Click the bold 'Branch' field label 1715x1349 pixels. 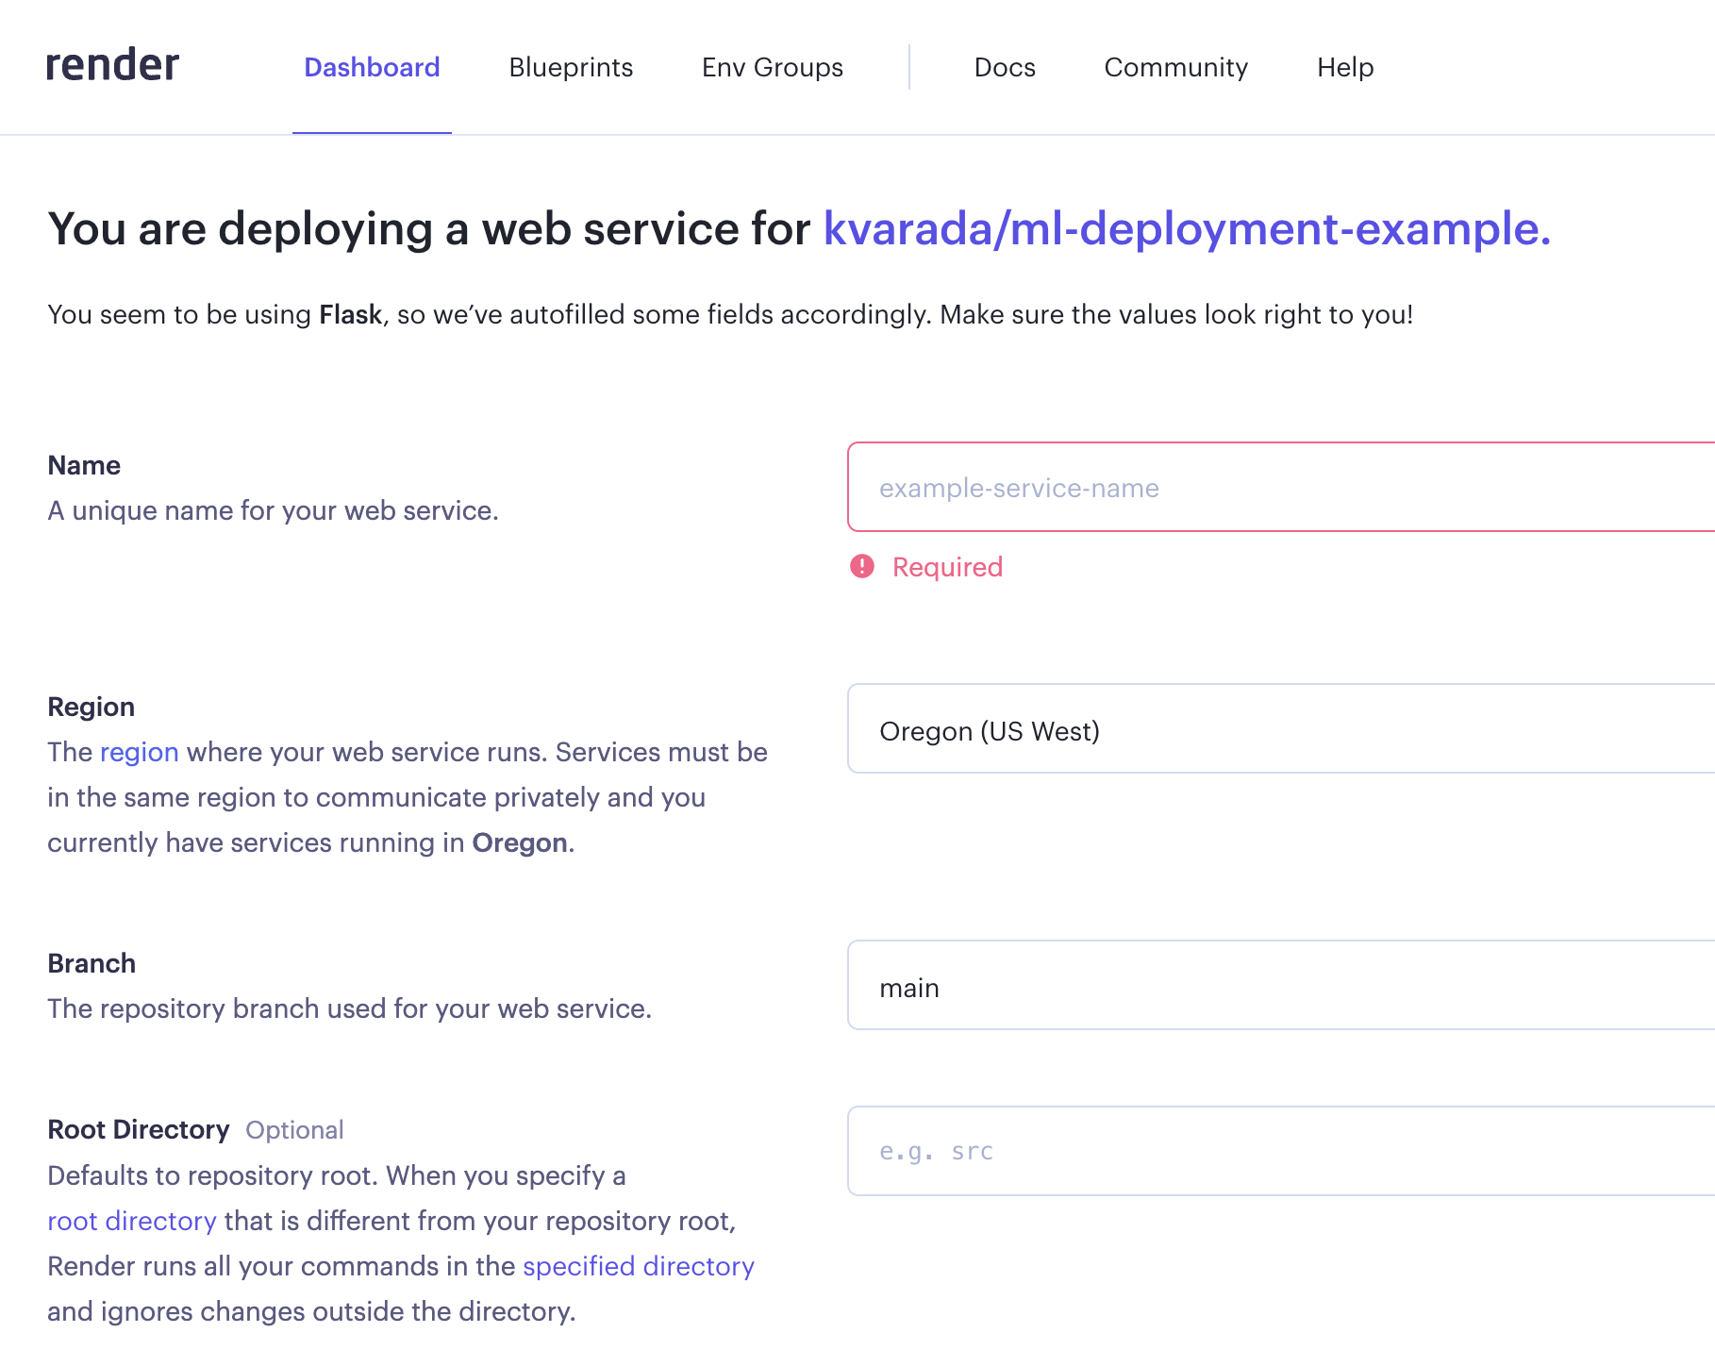pos(92,963)
